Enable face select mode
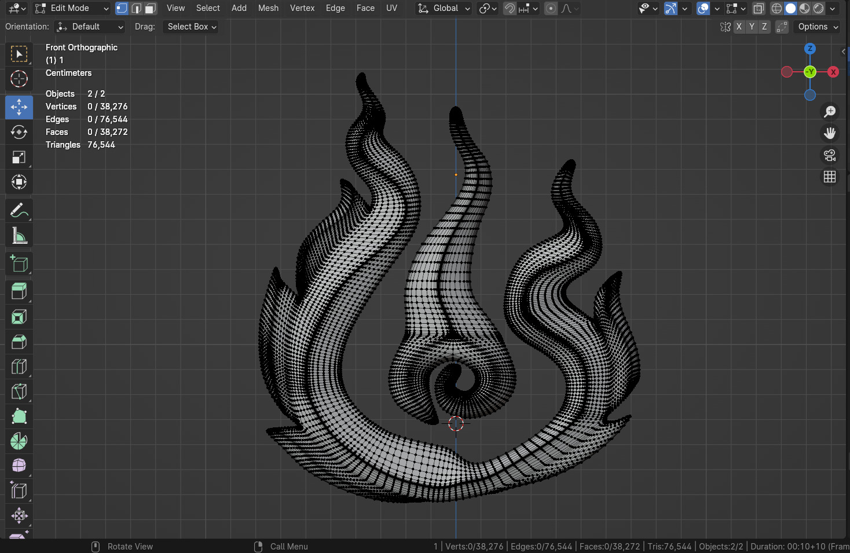Screen dimensions: 850x553 point(151,8)
